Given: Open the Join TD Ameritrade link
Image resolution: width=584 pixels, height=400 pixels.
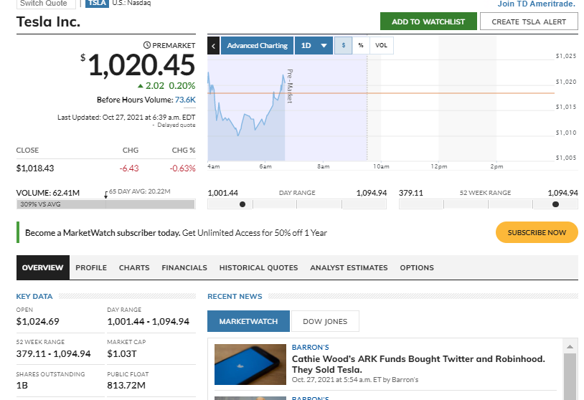Looking at the screenshot, I should pyautogui.click(x=537, y=4).
